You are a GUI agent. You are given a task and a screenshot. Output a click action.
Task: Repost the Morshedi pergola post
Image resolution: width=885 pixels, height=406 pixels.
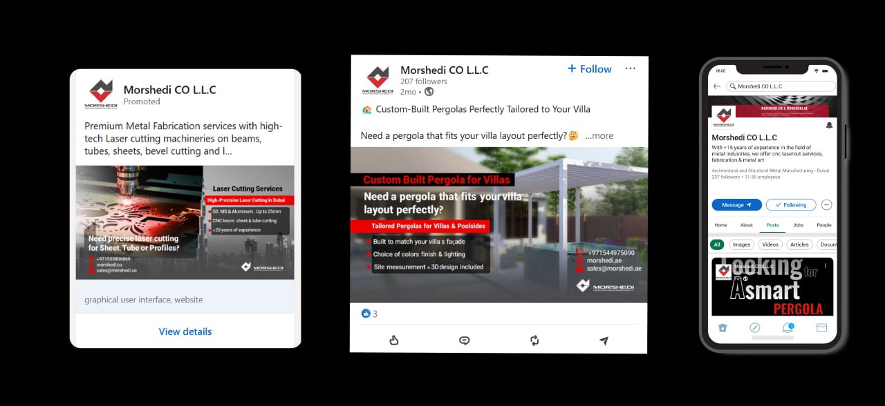point(534,340)
